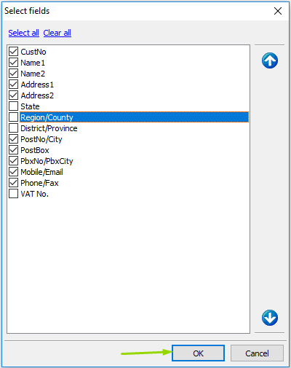
Task: Enable the VAT No. checkbox
Action: [14, 194]
